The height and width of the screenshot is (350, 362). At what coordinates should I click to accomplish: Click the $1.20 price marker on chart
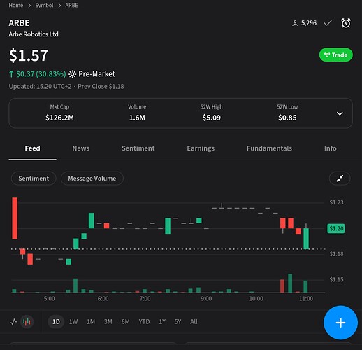(336, 228)
